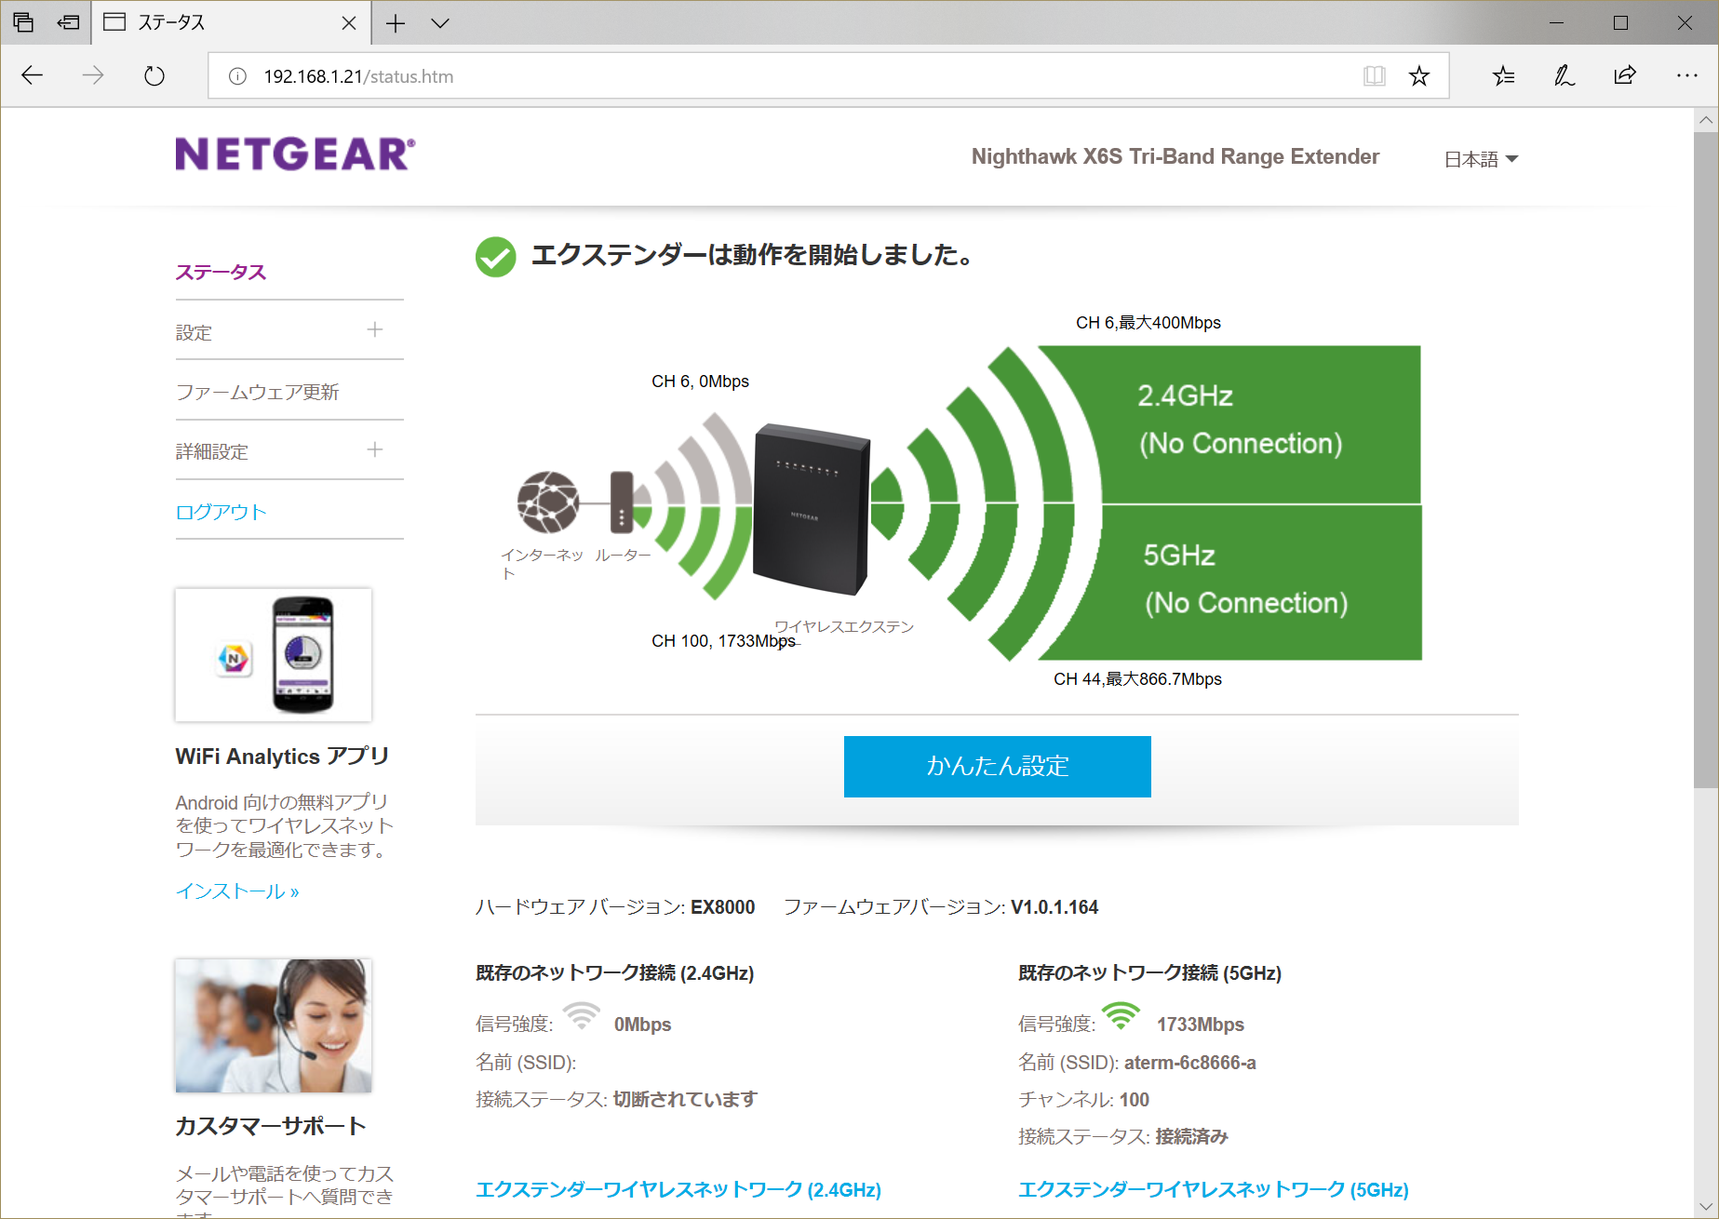Select ステータス in the sidebar menu
The image size is (1719, 1219).
click(x=222, y=272)
